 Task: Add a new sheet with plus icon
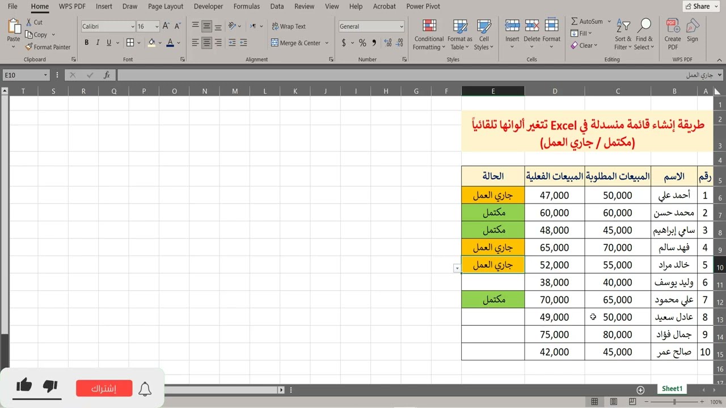640,390
